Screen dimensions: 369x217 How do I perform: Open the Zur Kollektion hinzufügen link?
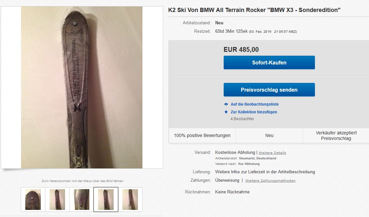tap(254, 112)
